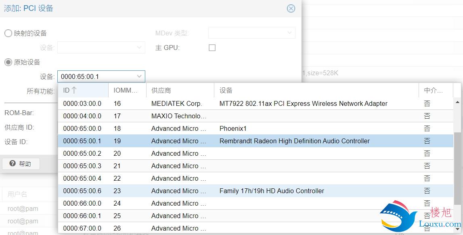The image size is (463, 235).
Task: Close the Add PCI Device dialog
Action: (x=291, y=8)
